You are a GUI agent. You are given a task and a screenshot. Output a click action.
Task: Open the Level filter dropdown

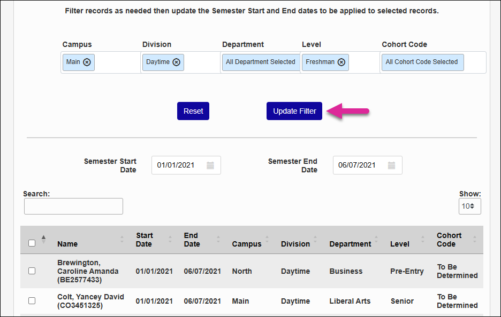(x=340, y=62)
